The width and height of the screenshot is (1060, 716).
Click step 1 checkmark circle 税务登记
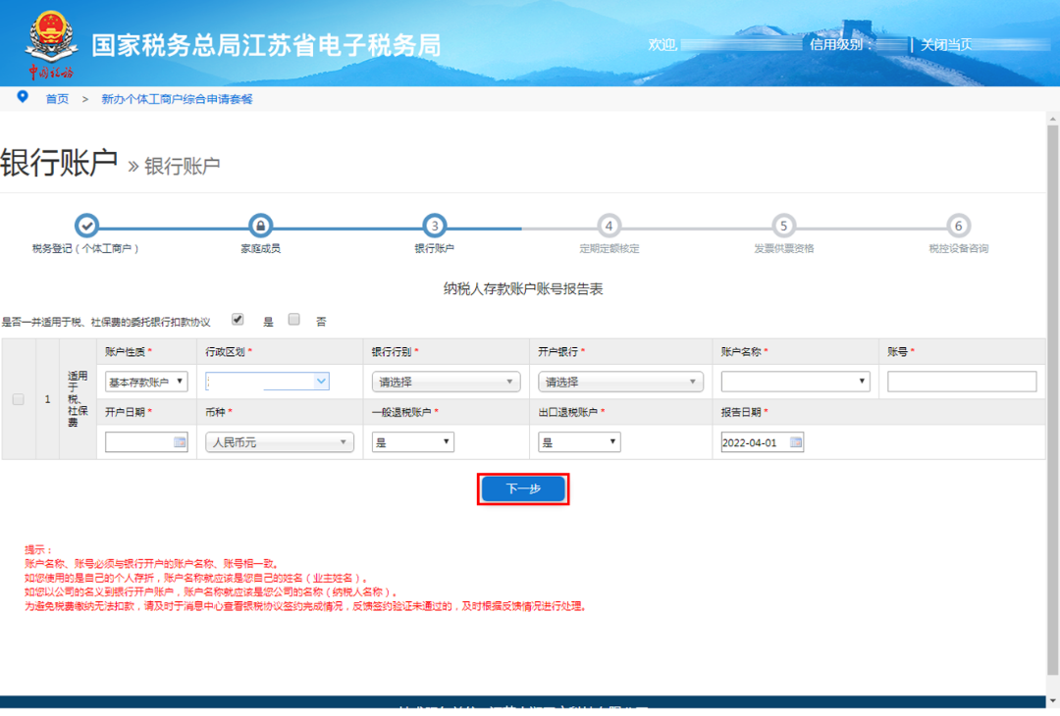pyautogui.click(x=86, y=226)
